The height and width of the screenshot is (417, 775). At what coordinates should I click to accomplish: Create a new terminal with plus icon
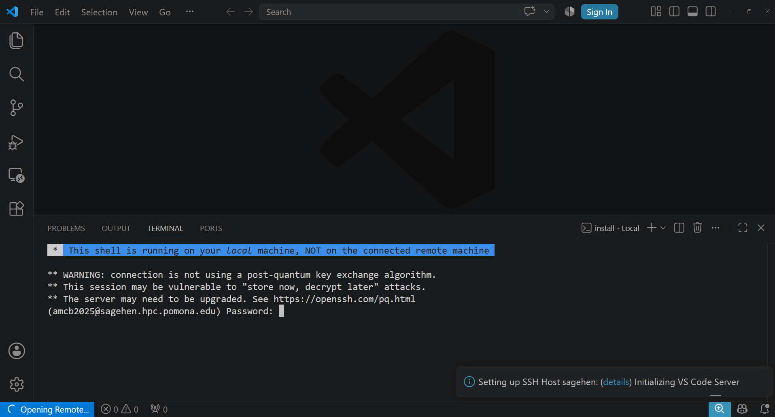(x=652, y=228)
